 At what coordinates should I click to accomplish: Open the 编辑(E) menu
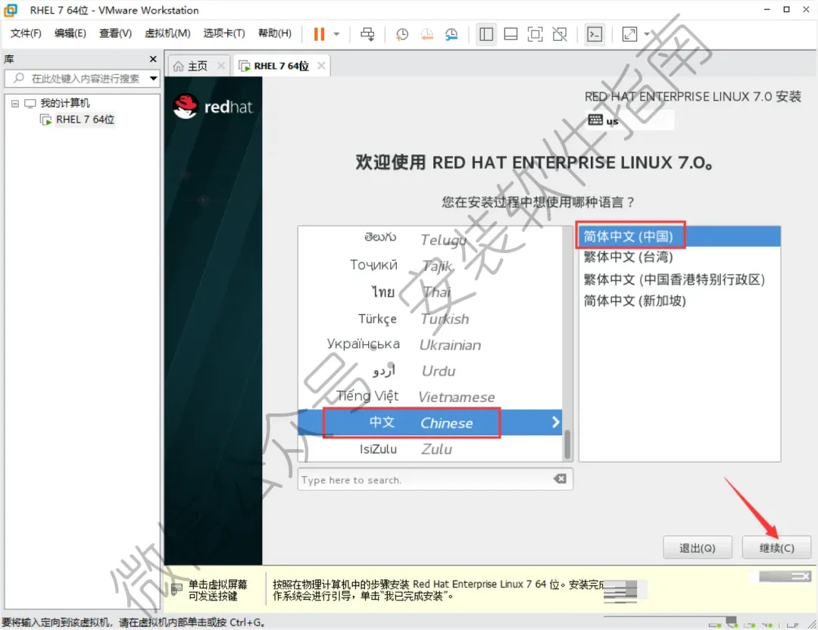70,33
